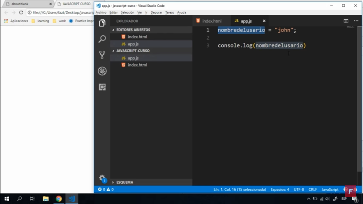
Task: Click the errors and warnings status indicator
Action: click(106, 189)
